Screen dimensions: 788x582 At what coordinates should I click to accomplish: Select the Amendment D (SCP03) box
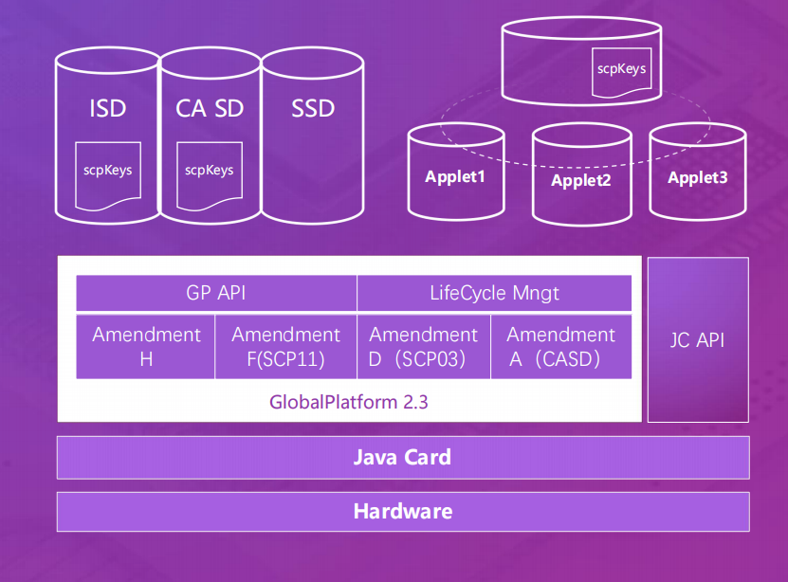(x=423, y=347)
